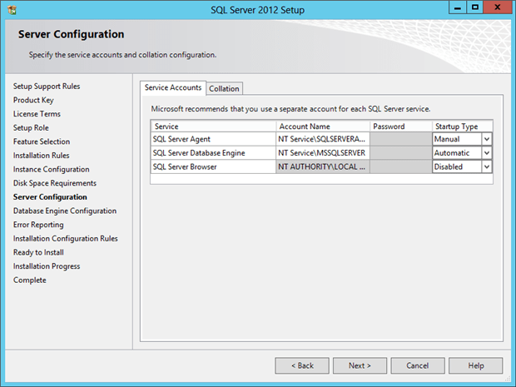Click Instance Configuration step in sidebar
Image resolution: width=516 pixels, height=387 pixels.
pyautogui.click(x=51, y=169)
